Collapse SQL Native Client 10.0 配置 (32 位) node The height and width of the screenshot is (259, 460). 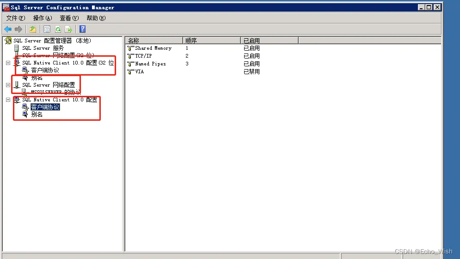[x=8, y=63]
